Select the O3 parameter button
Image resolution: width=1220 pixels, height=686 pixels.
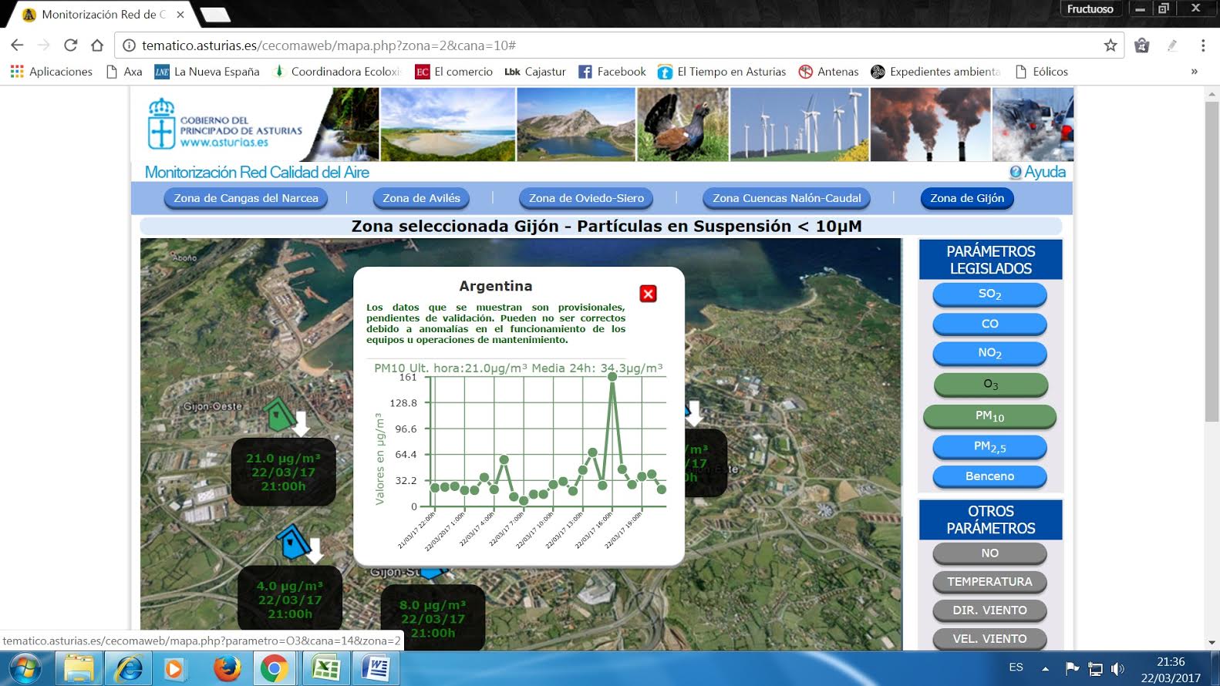pos(990,385)
